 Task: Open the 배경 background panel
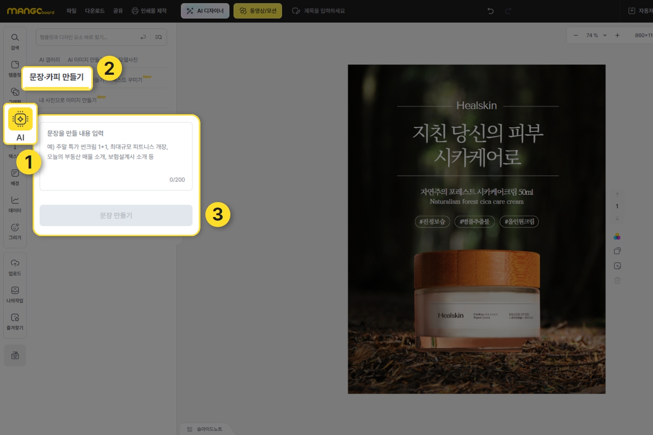(15, 177)
